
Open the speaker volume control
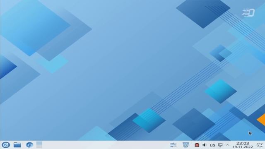(x=205, y=145)
